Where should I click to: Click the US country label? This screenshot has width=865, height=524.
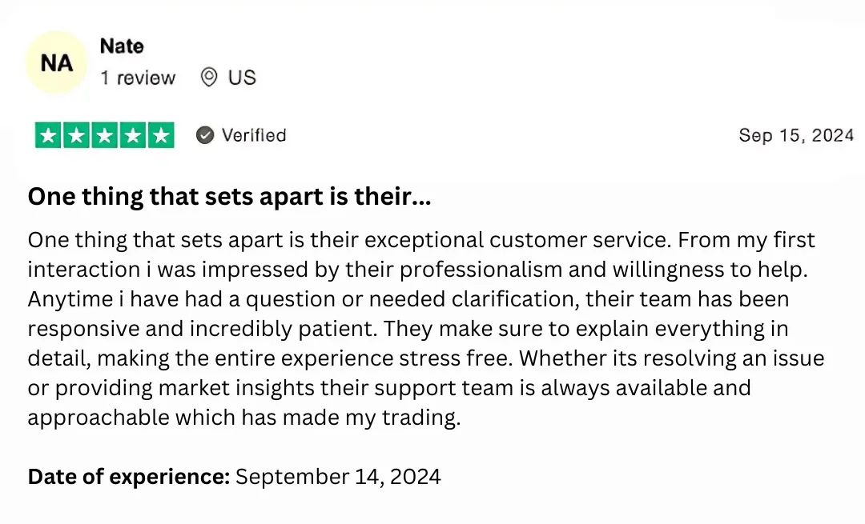[x=242, y=78]
